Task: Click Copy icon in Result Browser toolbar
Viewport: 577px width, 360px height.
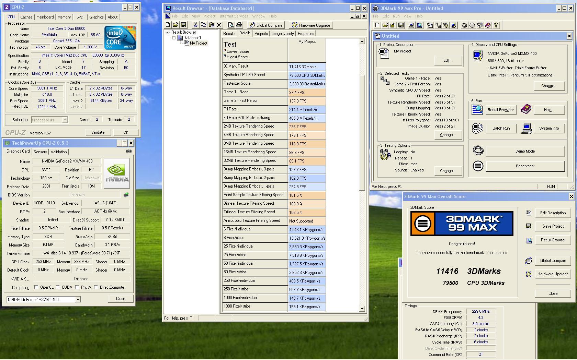Action: 203,25
